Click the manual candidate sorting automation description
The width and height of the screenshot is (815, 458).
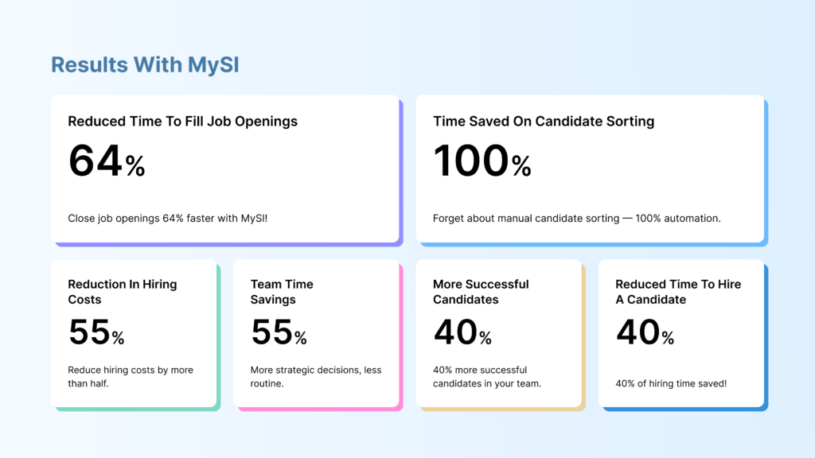[x=576, y=218]
